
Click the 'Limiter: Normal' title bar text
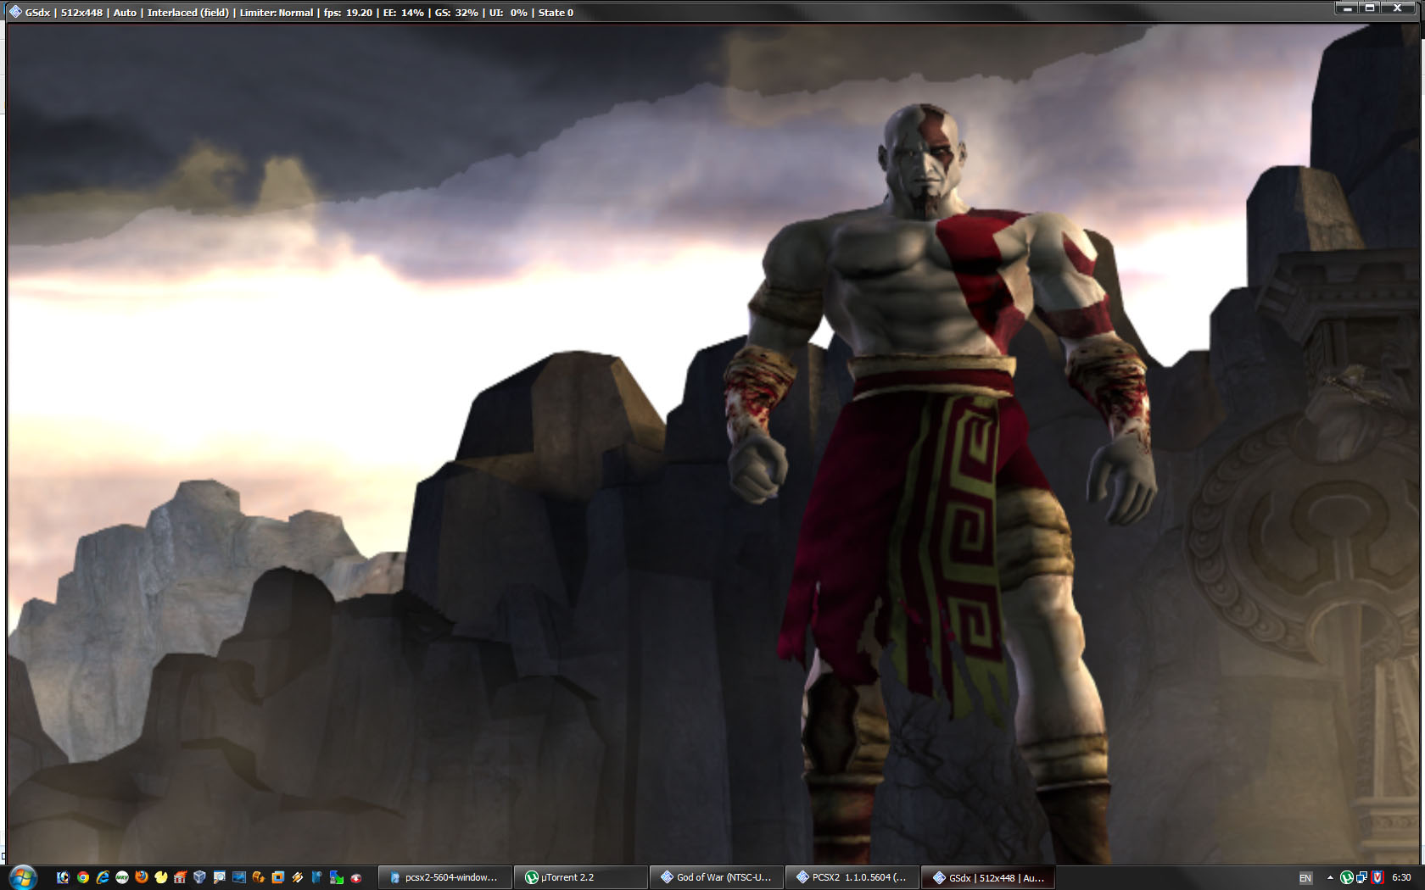277,13
